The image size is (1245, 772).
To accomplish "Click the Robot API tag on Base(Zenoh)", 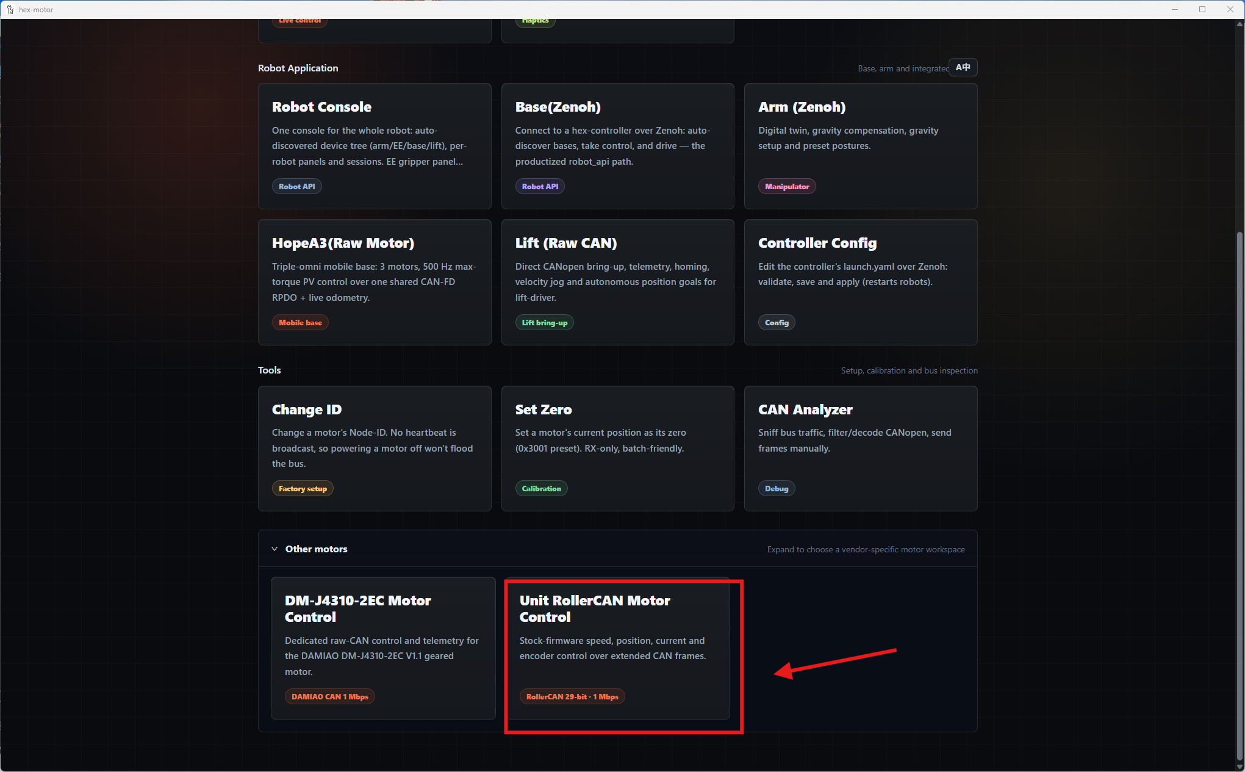I will (540, 187).
